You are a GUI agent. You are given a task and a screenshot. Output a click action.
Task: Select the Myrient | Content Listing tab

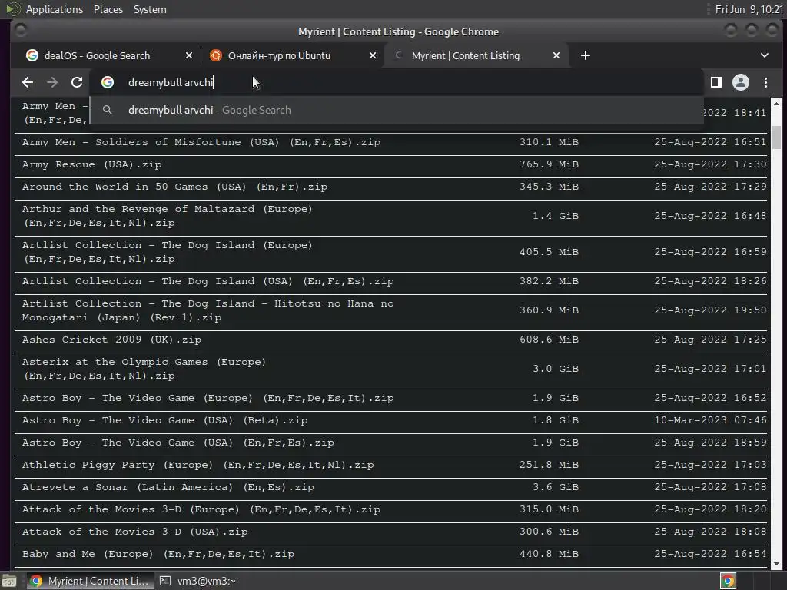465,55
